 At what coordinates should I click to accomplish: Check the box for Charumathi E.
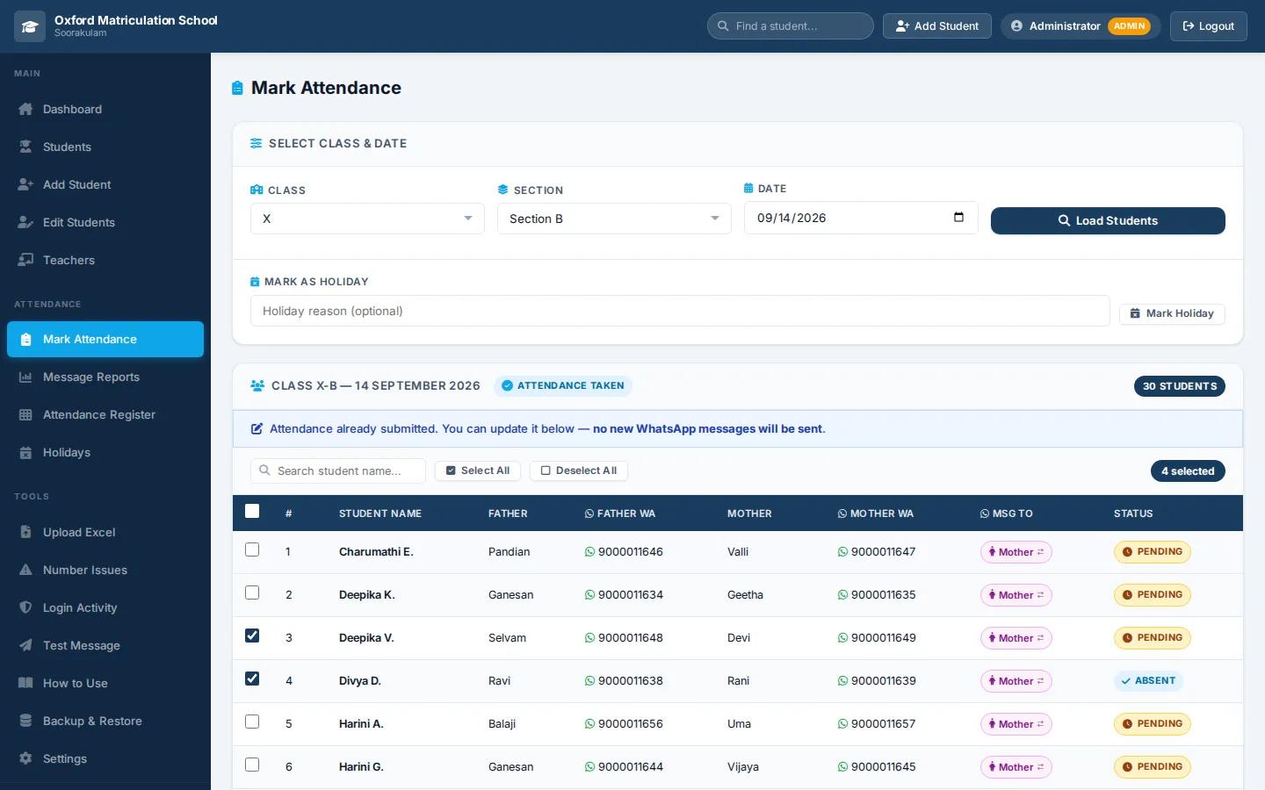tap(252, 549)
